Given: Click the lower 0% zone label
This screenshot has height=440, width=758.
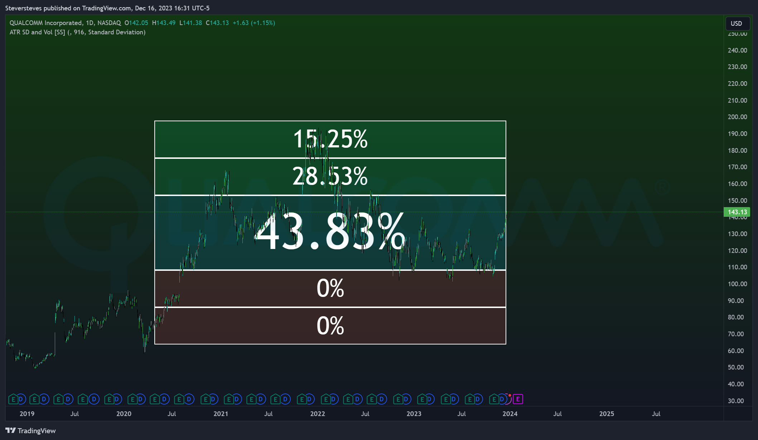Looking at the screenshot, I should [x=330, y=326].
